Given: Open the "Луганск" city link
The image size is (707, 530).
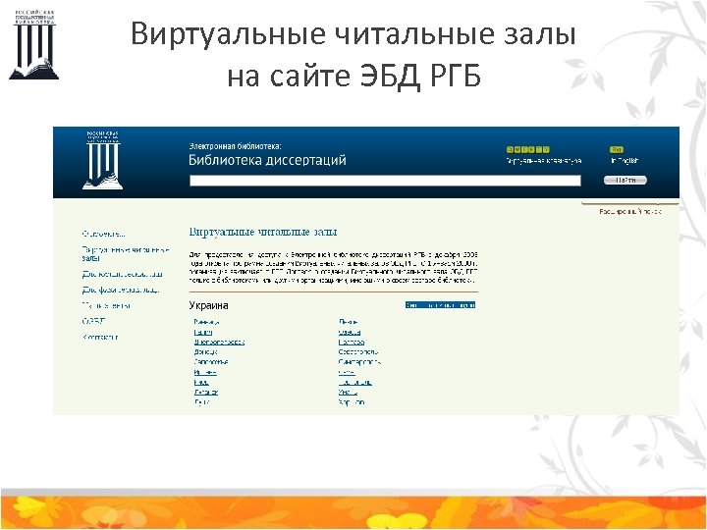Looking at the screenshot, I should pyautogui.click(x=206, y=392).
